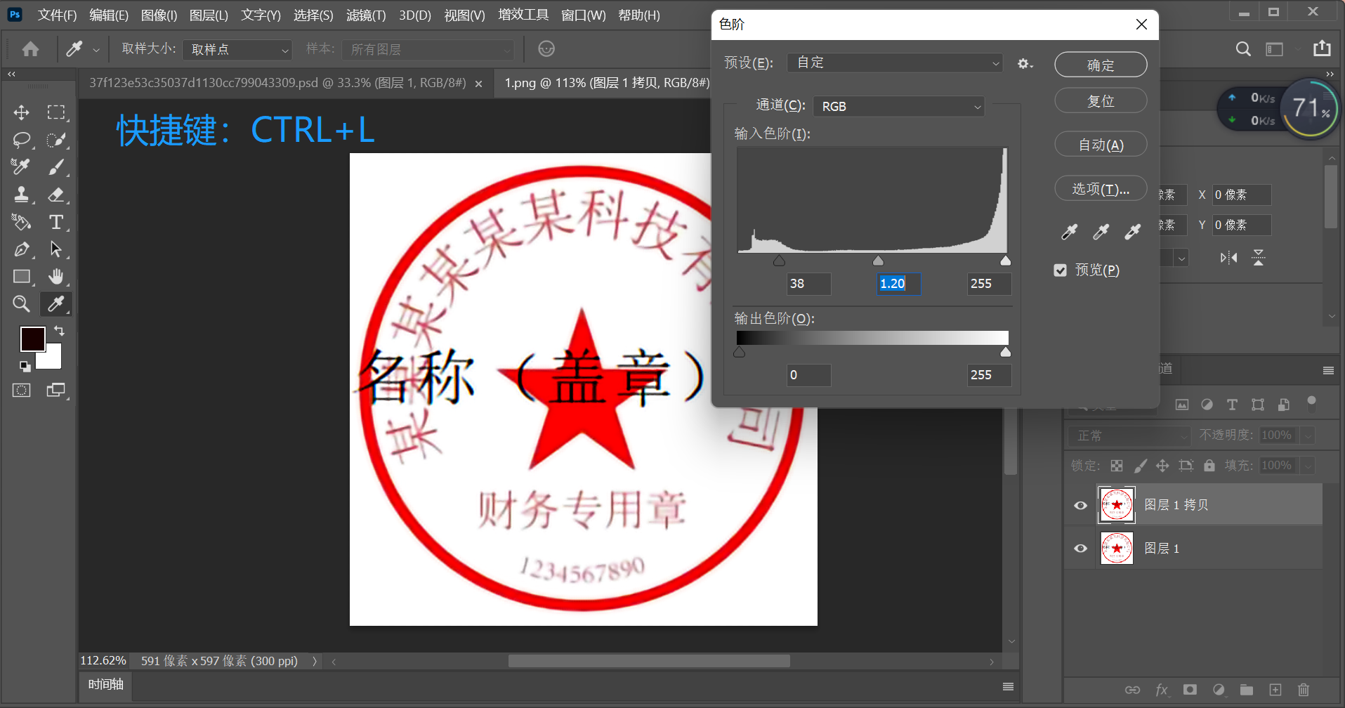This screenshot has height=708, width=1345.
Task: Open the Layers panel menu
Action: click(1328, 370)
